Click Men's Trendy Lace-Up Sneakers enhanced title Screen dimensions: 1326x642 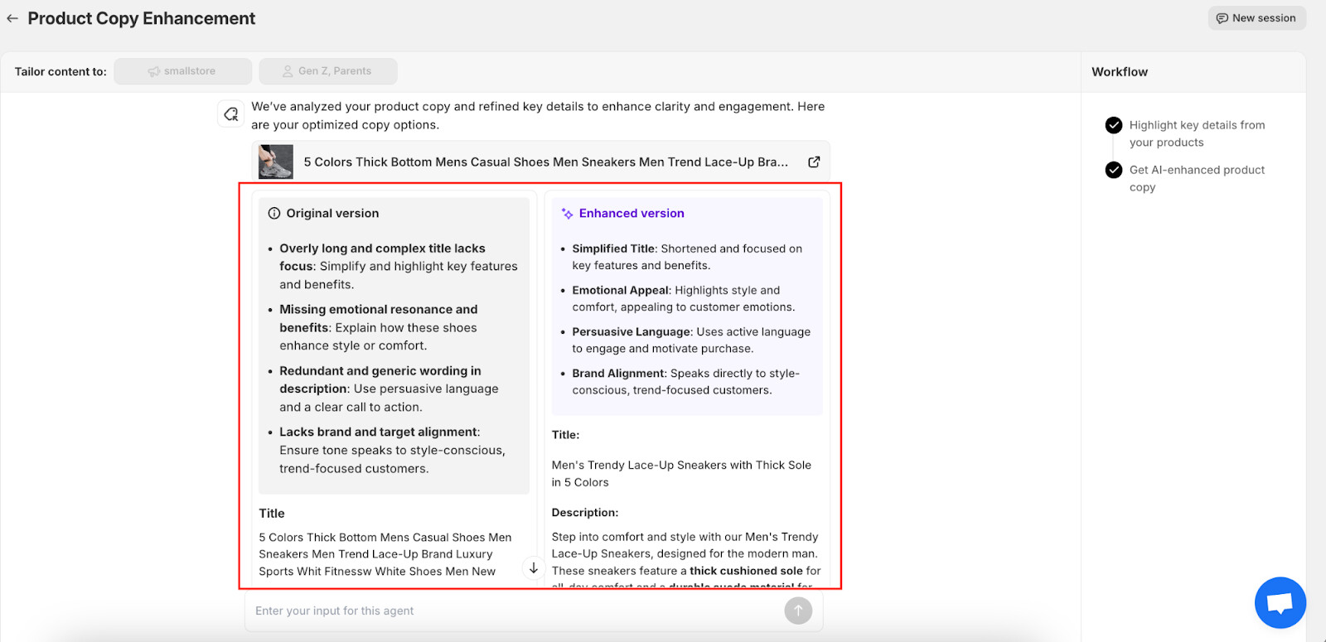681,474
